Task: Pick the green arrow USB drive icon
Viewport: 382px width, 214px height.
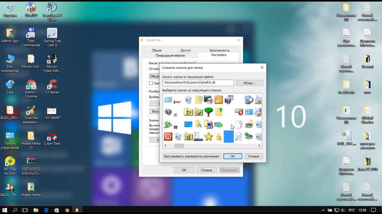Action: (168, 124)
